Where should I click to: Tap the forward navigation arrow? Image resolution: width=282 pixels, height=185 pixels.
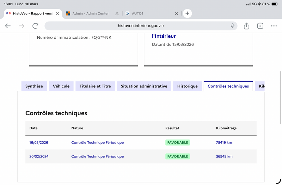pyautogui.click(x=22, y=26)
